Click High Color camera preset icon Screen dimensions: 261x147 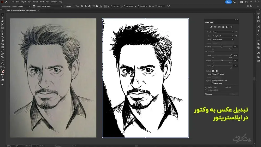coord(215,27)
